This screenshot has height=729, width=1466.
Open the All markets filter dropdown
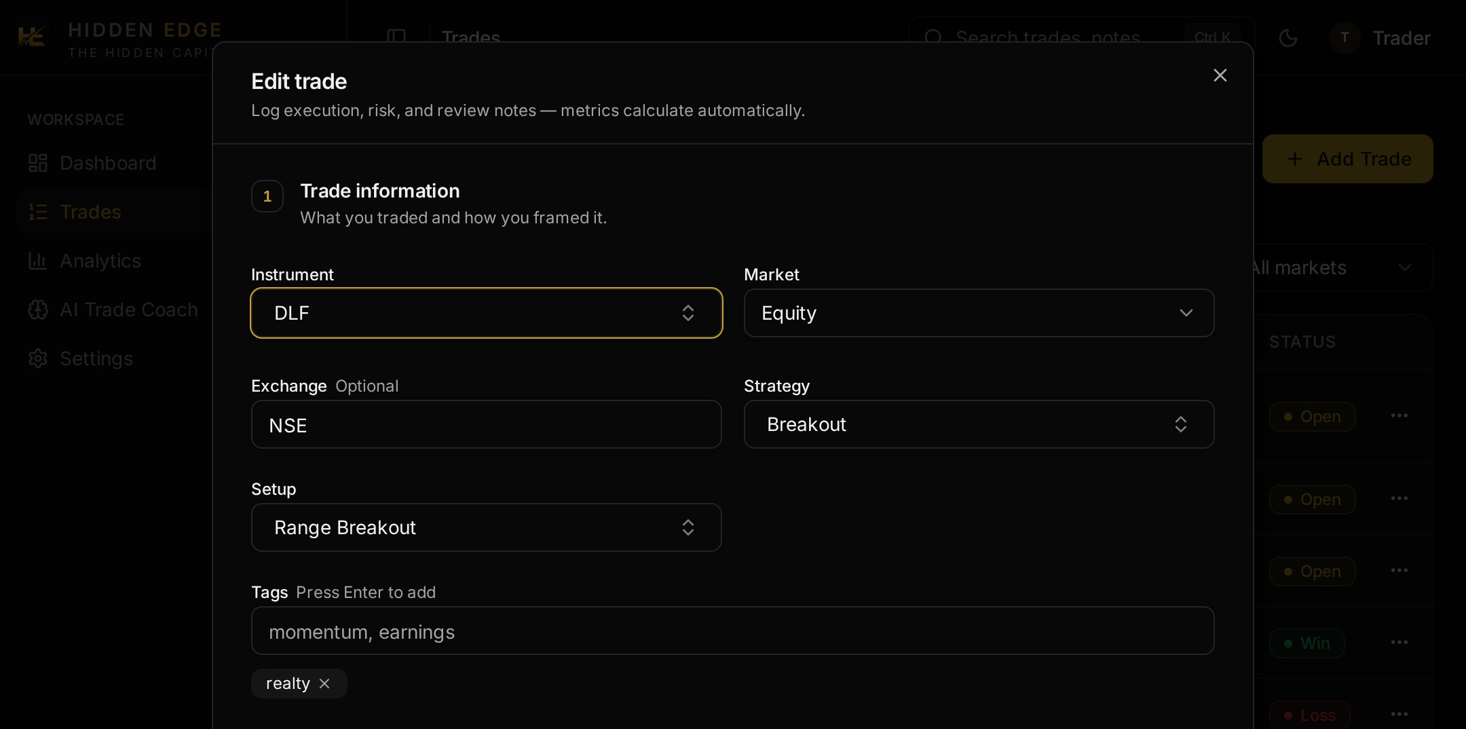click(1340, 267)
